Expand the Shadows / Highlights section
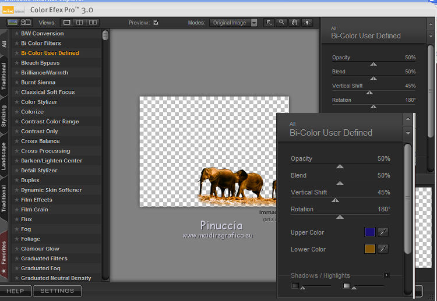 [x=386, y=275]
